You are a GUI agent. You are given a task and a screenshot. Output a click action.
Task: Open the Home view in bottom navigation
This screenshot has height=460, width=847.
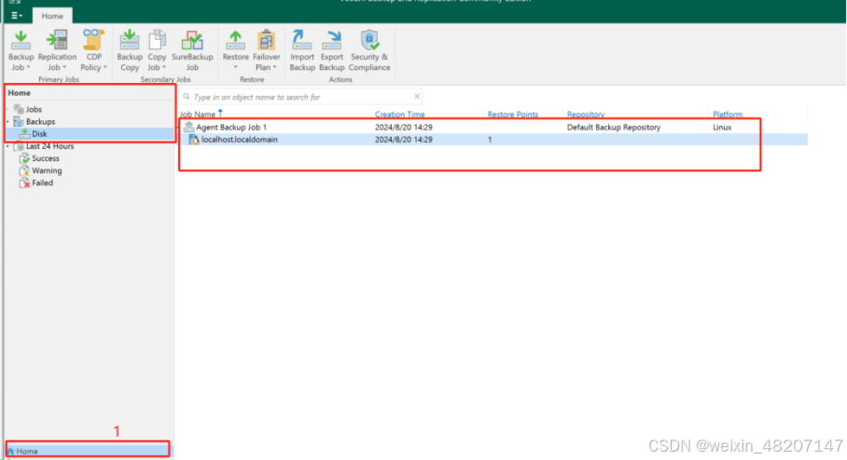tap(88, 451)
